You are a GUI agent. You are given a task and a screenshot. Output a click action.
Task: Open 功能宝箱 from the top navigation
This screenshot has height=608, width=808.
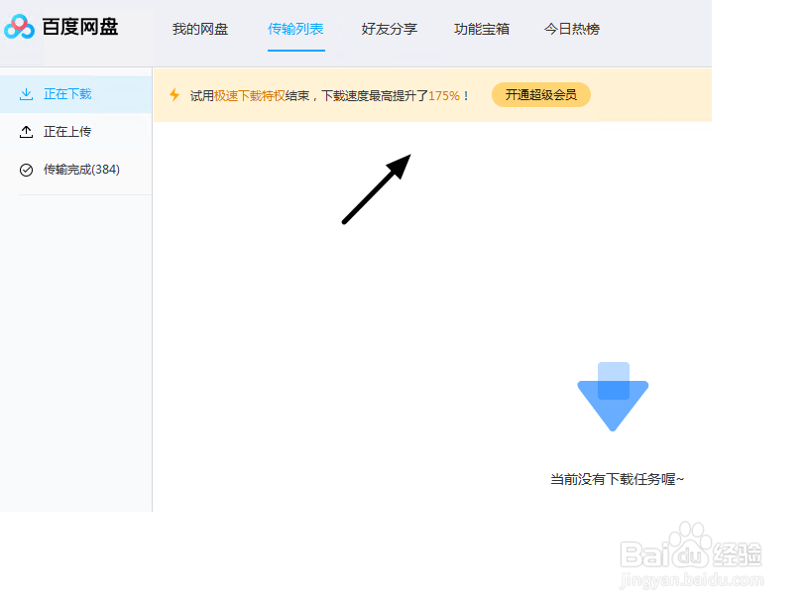coord(482,30)
